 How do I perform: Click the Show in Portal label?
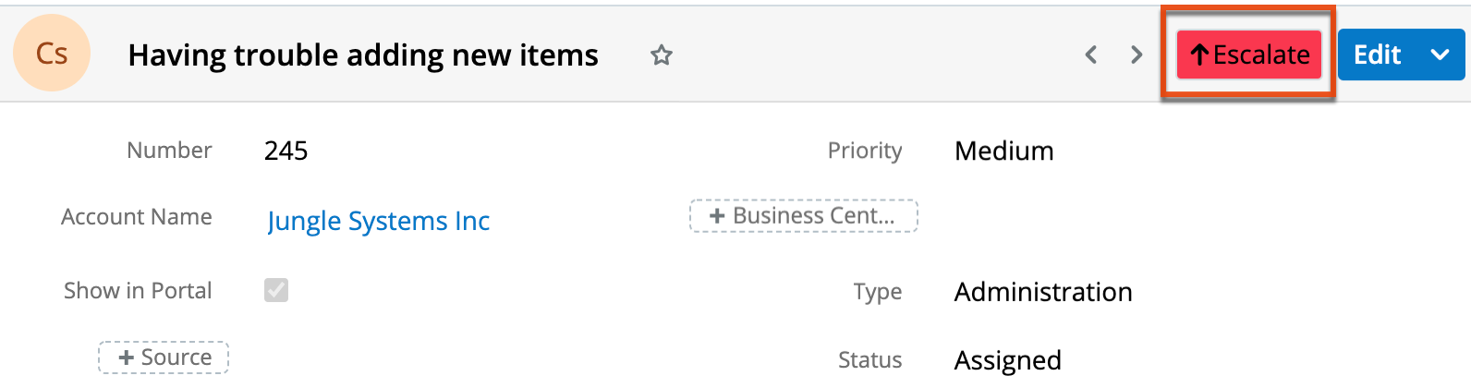138,291
